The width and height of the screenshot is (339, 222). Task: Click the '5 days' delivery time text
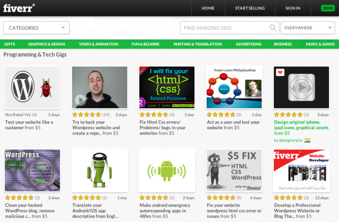(x=54, y=115)
